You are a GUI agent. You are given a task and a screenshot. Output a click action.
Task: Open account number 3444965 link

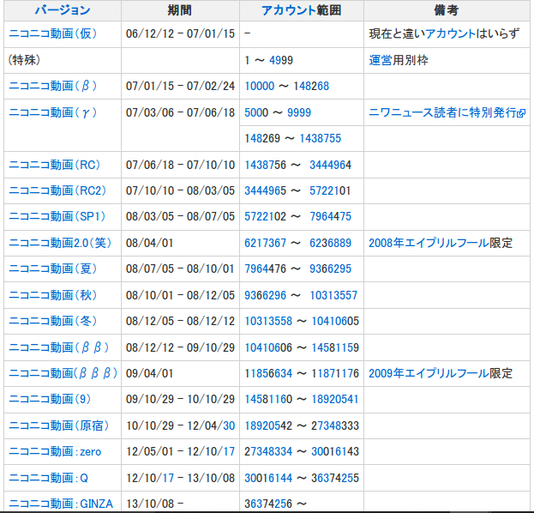coord(266,190)
